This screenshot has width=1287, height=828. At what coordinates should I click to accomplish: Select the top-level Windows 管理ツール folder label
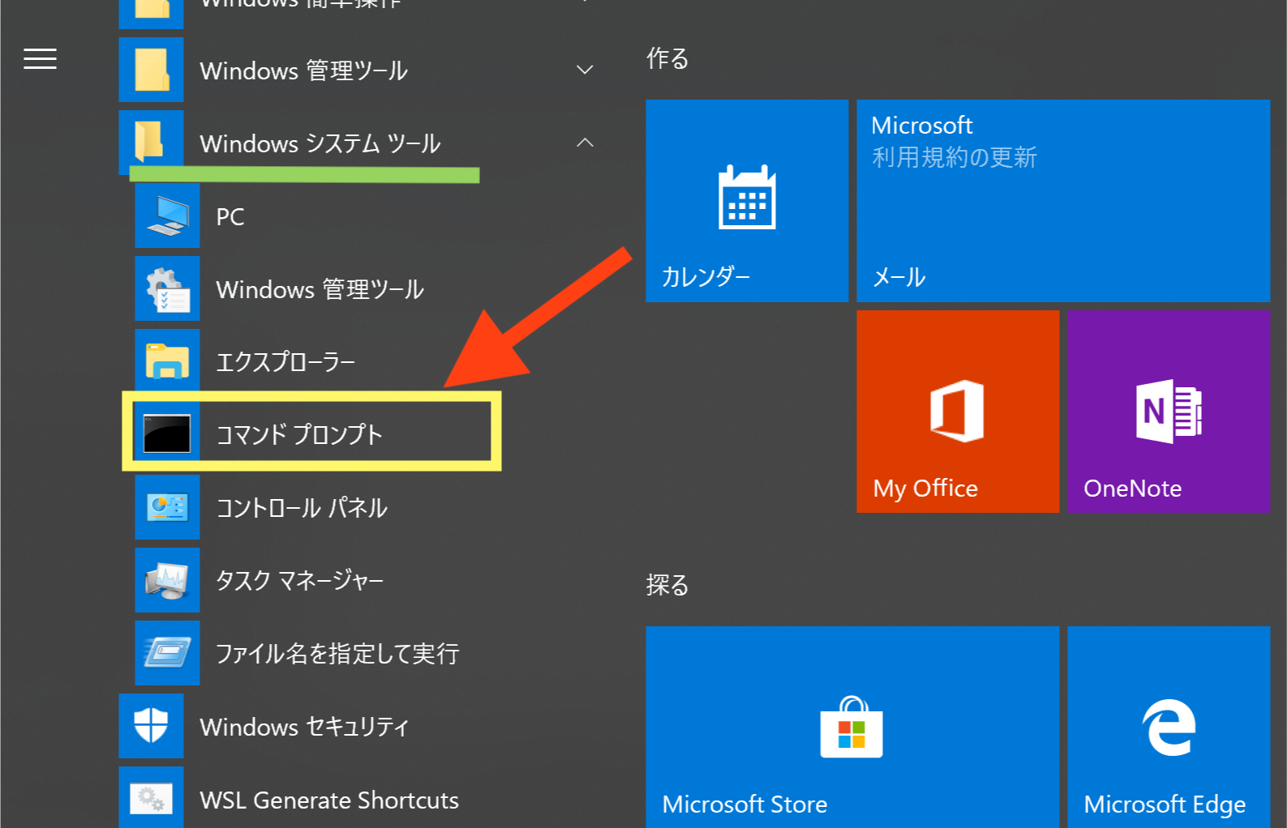[x=304, y=70]
